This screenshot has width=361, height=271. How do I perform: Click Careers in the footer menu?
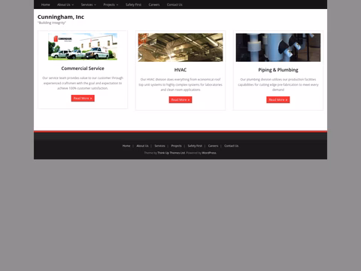(x=213, y=146)
